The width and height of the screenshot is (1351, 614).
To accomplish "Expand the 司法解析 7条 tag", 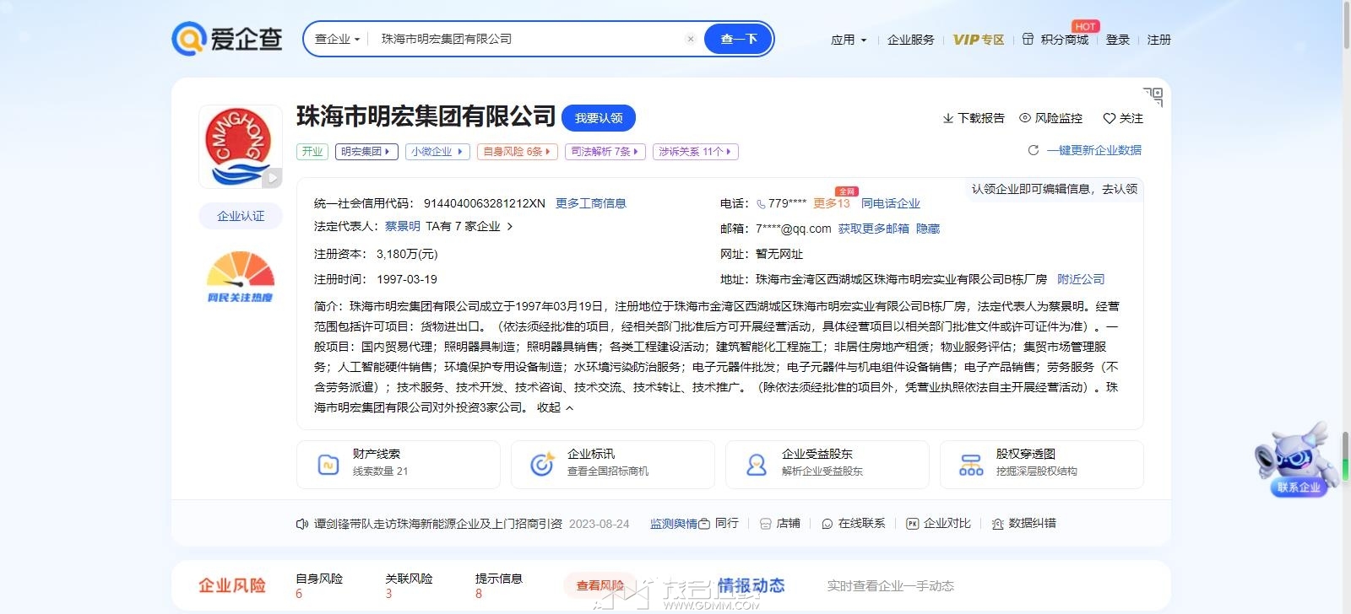I will 605,152.
